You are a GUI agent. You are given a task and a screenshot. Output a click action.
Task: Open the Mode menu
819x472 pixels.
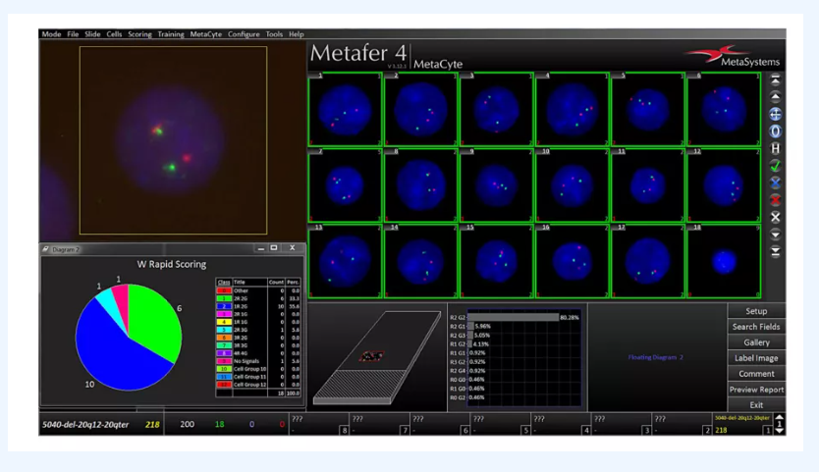pyautogui.click(x=51, y=34)
